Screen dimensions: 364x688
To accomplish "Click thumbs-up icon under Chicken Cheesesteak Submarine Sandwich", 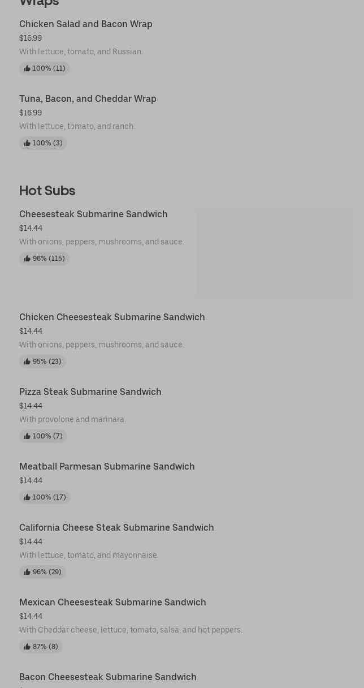I will click(x=27, y=362).
